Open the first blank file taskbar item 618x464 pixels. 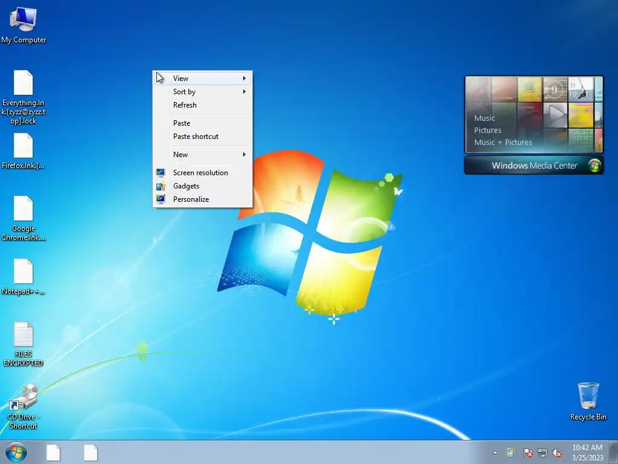[53, 453]
